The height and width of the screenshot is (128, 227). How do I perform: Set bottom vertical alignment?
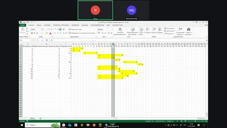(60, 29)
